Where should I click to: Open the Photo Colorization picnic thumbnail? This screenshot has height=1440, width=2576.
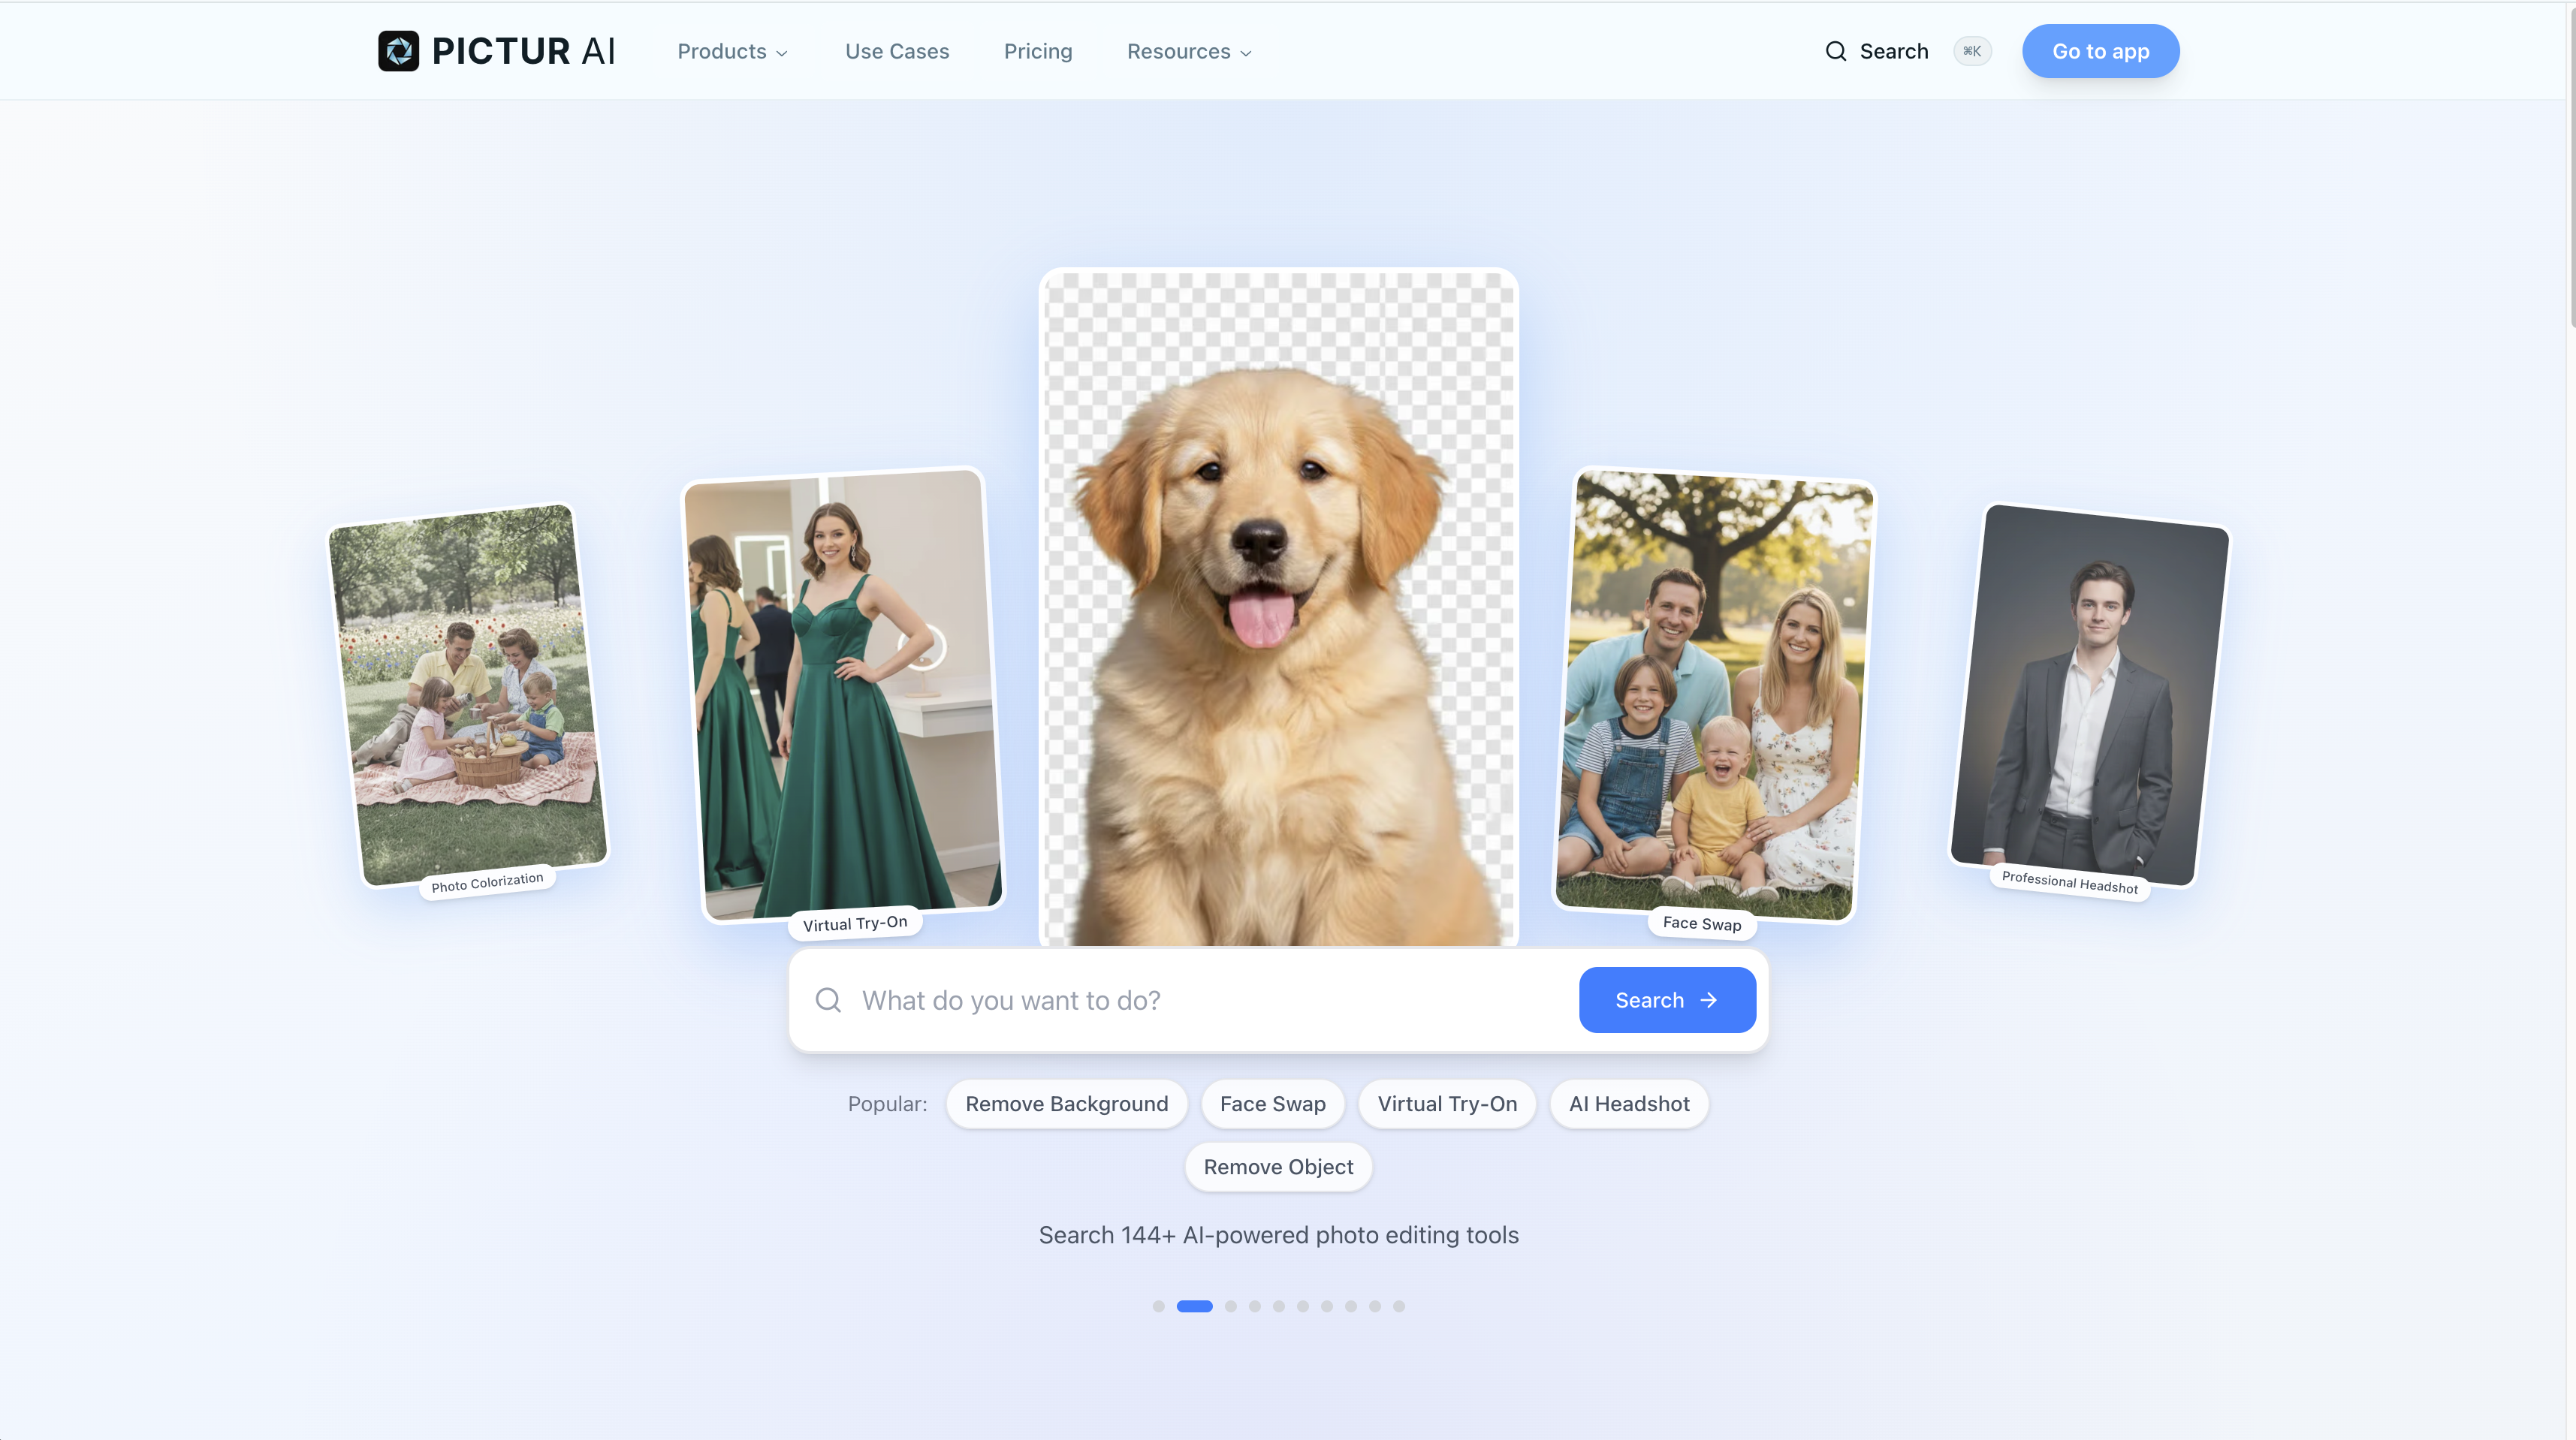point(468,695)
